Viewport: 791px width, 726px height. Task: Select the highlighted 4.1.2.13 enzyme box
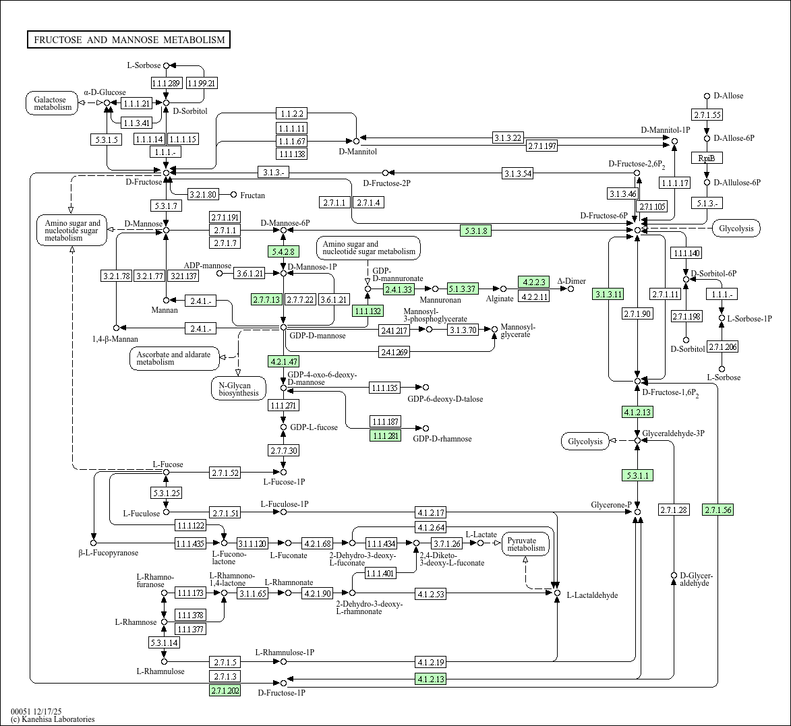point(636,411)
